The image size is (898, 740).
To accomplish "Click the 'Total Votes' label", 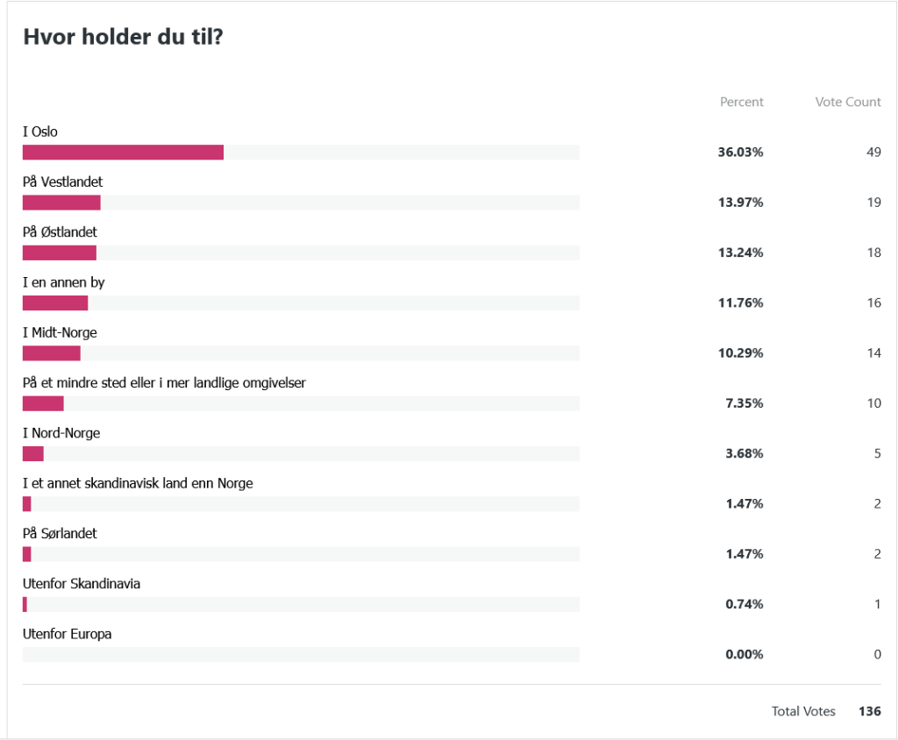I will pos(803,711).
